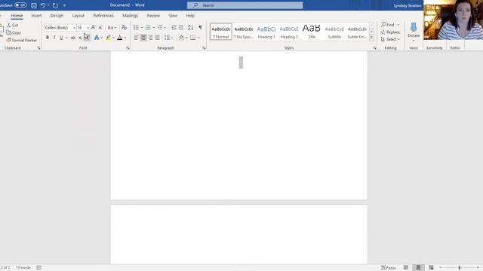The image size is (483, 271).
Task: Apply multilevel list formatting
Action: point(160,28)
